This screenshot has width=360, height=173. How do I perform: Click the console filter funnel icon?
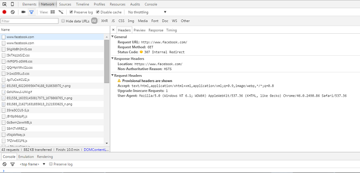pyautogui.click(x=13, y=164)
